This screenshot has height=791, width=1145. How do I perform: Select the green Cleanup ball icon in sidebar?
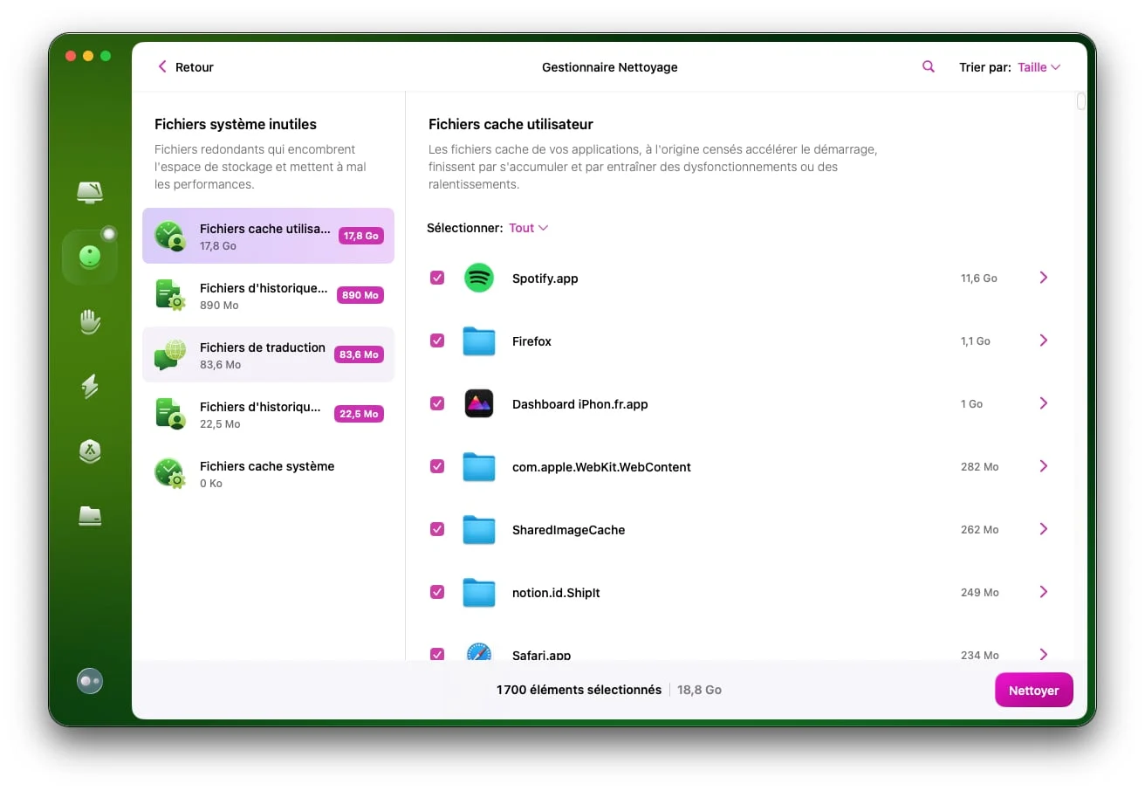90,257
